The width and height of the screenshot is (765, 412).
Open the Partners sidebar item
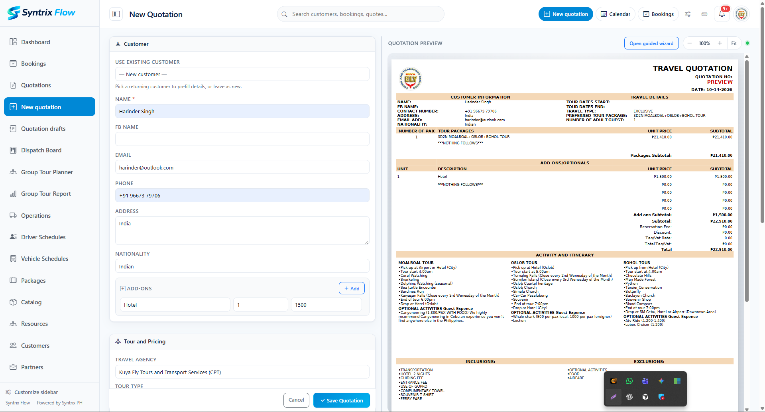tap(49, 367)
